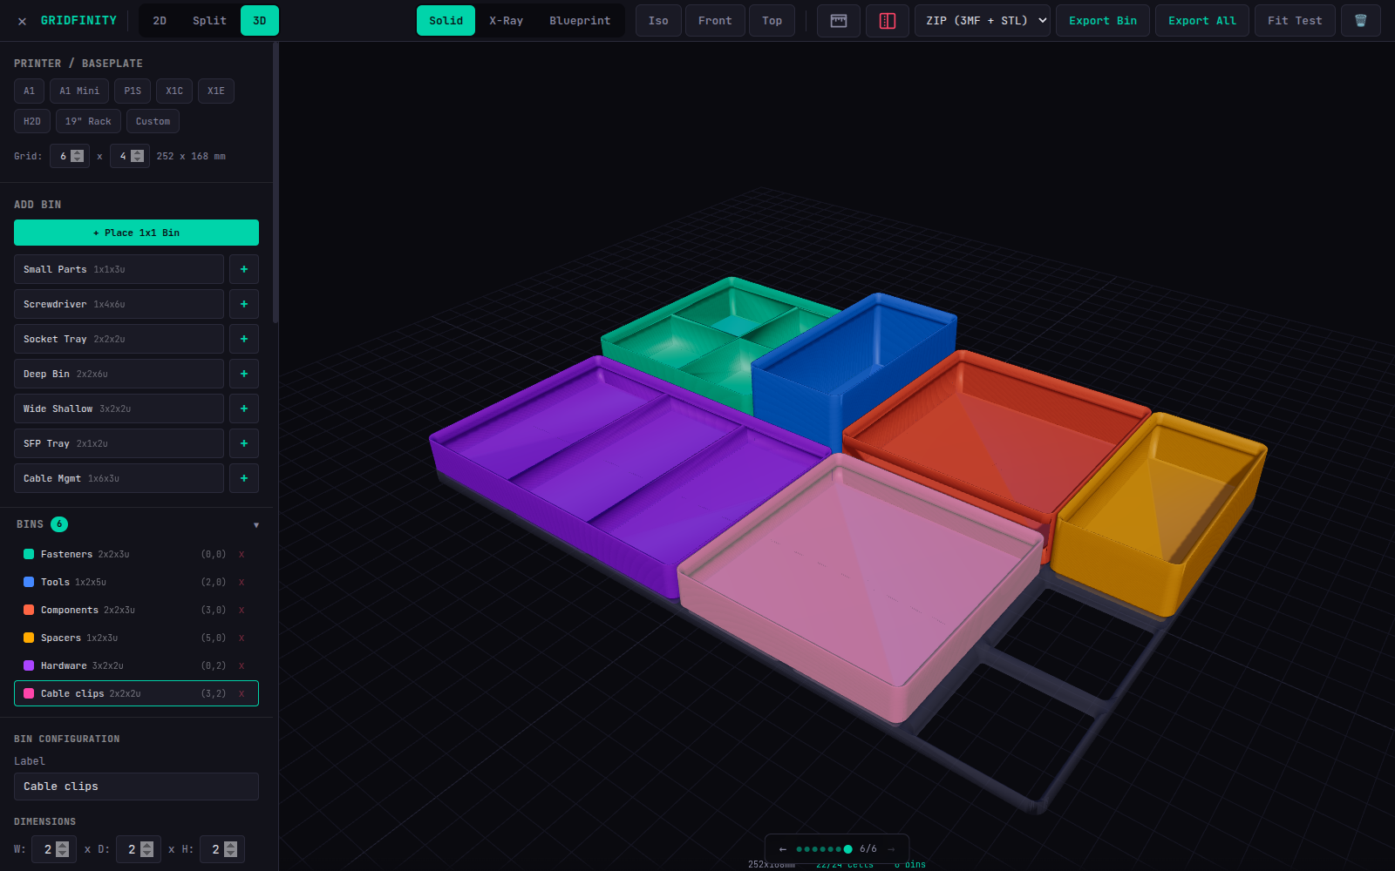The width and height of the screenshot is (1395, 871).
Task: Enable X-Ray render style
Action: coord(506,21)
